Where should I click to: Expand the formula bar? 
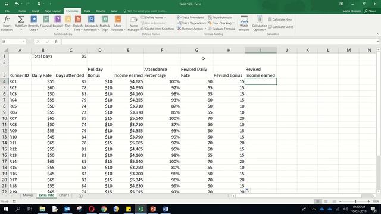tap(377, 42)
